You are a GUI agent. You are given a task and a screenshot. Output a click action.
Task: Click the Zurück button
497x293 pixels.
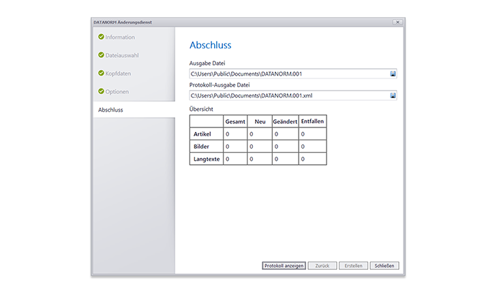(322, 266)
